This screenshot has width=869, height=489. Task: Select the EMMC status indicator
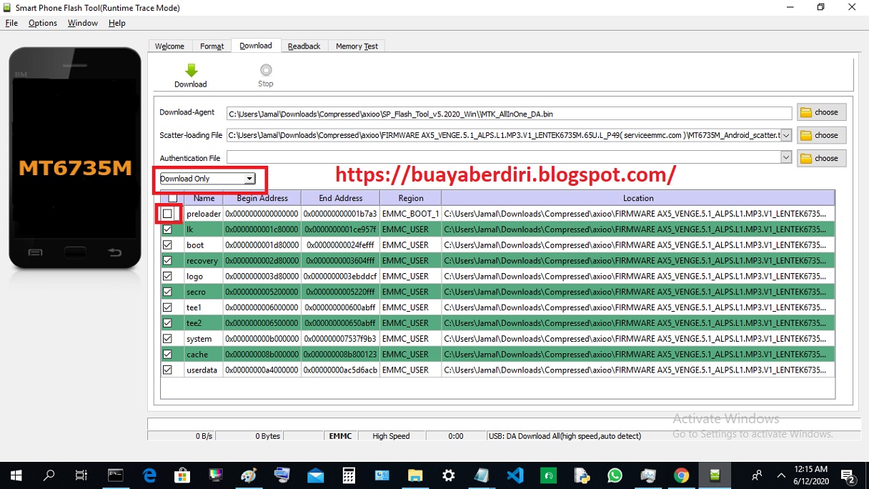340,435
